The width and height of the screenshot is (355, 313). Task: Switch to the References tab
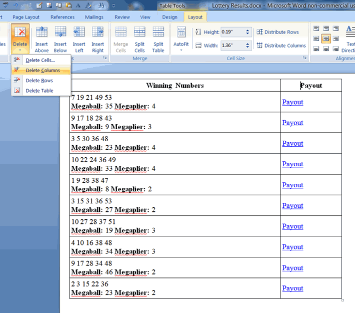[x=62, y=17]
